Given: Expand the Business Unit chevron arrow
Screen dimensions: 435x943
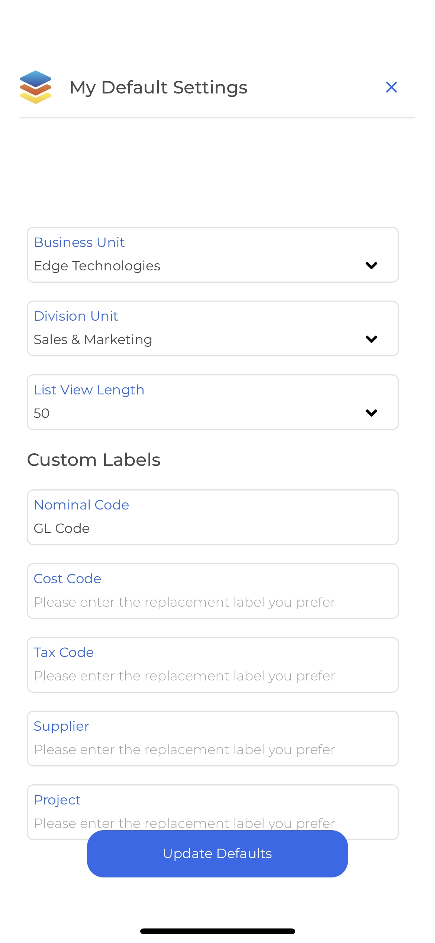Looking at the screenshot, I should (371, 266).
